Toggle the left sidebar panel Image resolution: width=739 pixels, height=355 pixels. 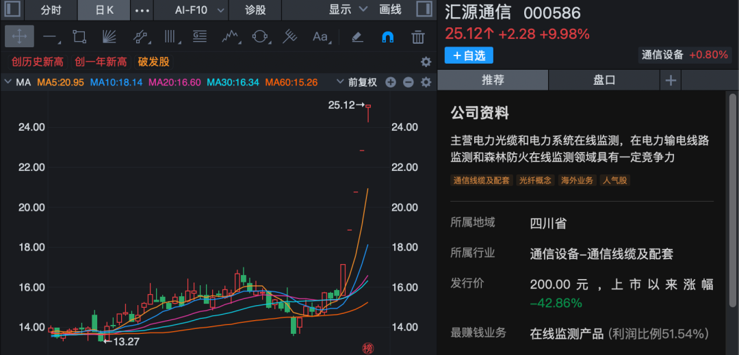click(x=13, y=10)
